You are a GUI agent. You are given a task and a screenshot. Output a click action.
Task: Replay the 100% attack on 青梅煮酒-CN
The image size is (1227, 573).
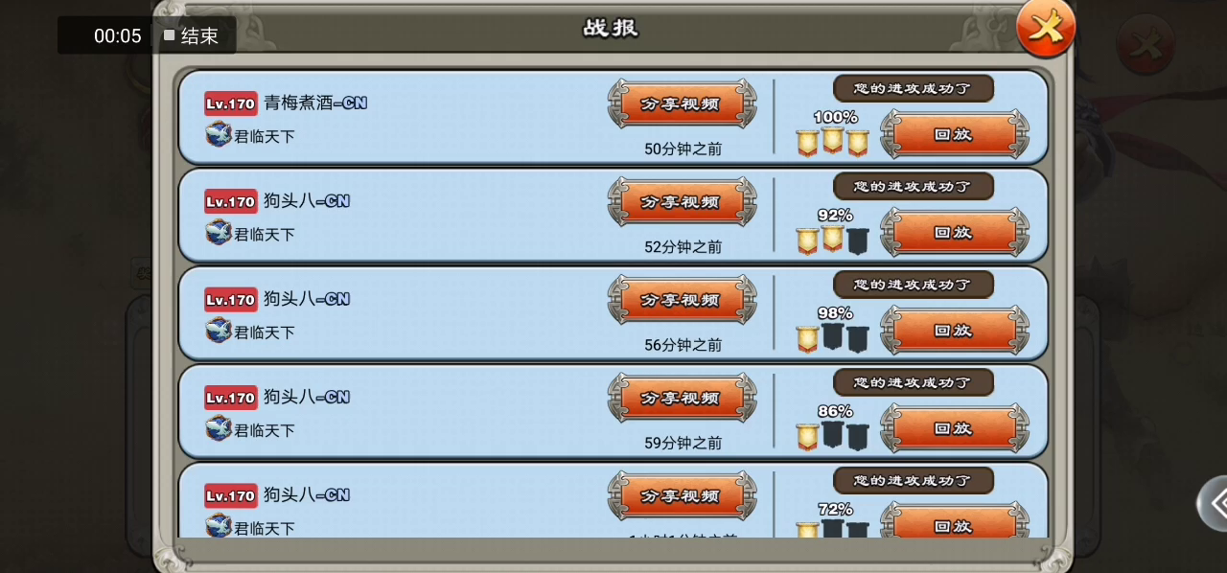click(955, 134)
